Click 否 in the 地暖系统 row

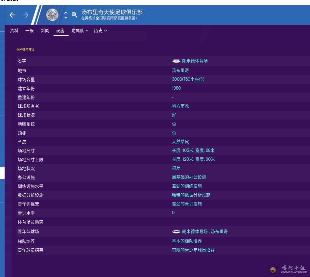click(174, 124)
